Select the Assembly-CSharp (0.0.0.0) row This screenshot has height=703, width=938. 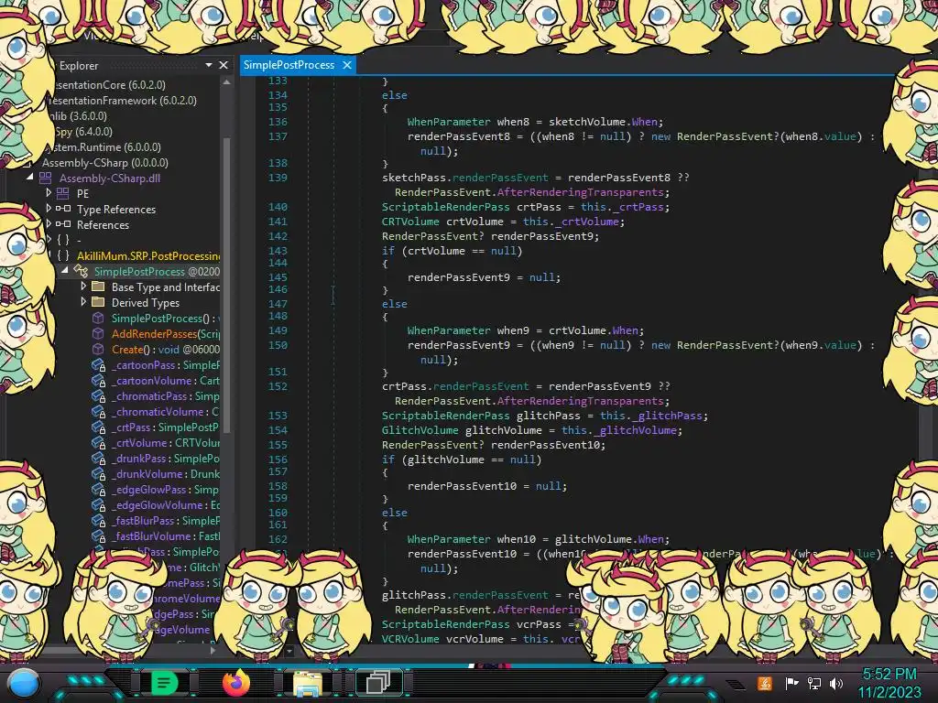[104, 163]
